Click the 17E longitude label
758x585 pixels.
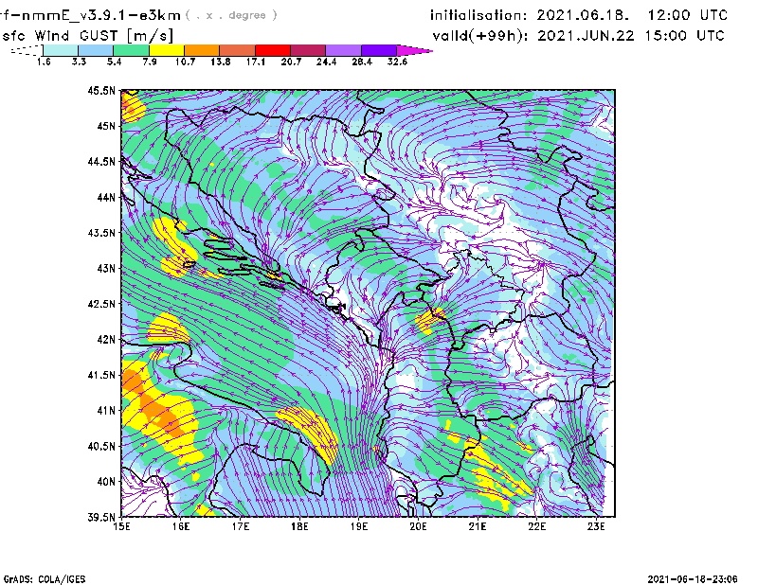coord(241,526)
